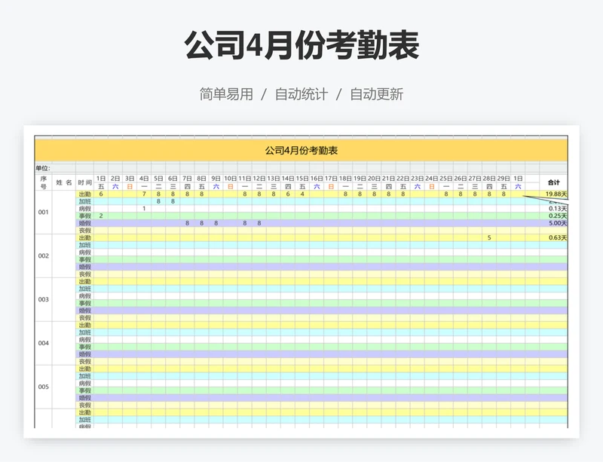The width and height of the screenshot is (603, 462).
Task: Click 加班 row label for employee 001
Action: [x=85, y=201]
